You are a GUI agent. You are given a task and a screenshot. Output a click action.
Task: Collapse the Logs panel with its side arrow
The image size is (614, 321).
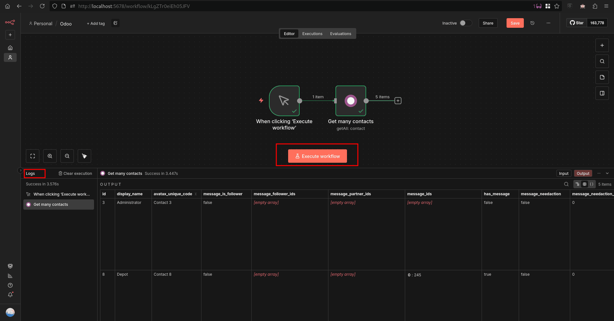point(20,170)
